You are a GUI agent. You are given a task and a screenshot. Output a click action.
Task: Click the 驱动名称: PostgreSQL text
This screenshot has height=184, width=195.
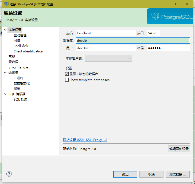click(80, 149)
